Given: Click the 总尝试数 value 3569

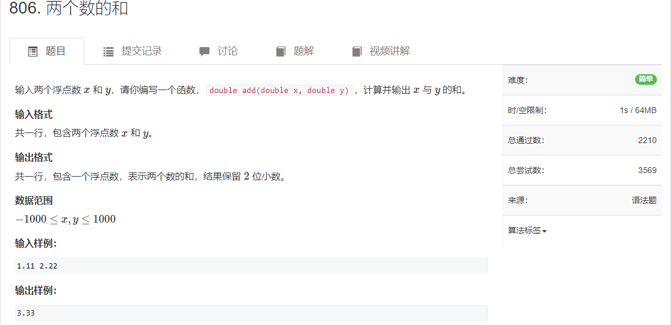Looking at the screenshot, I should pos(647,170).
